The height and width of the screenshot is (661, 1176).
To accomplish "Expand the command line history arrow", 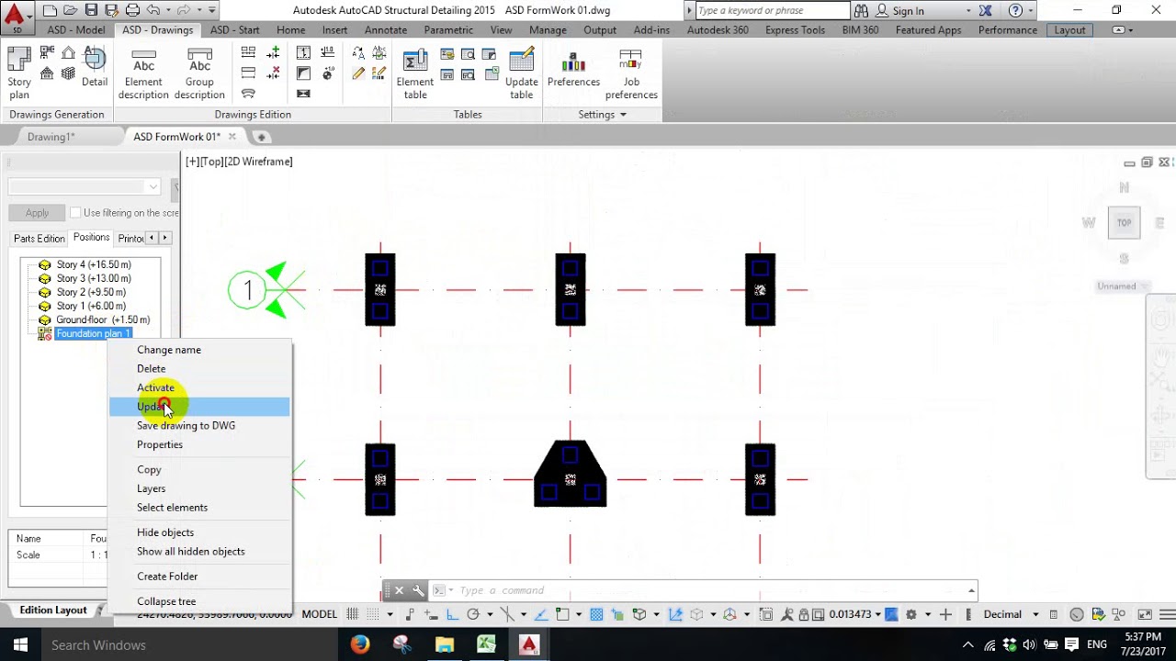I will pyautogui.click(x=971, y=590).
